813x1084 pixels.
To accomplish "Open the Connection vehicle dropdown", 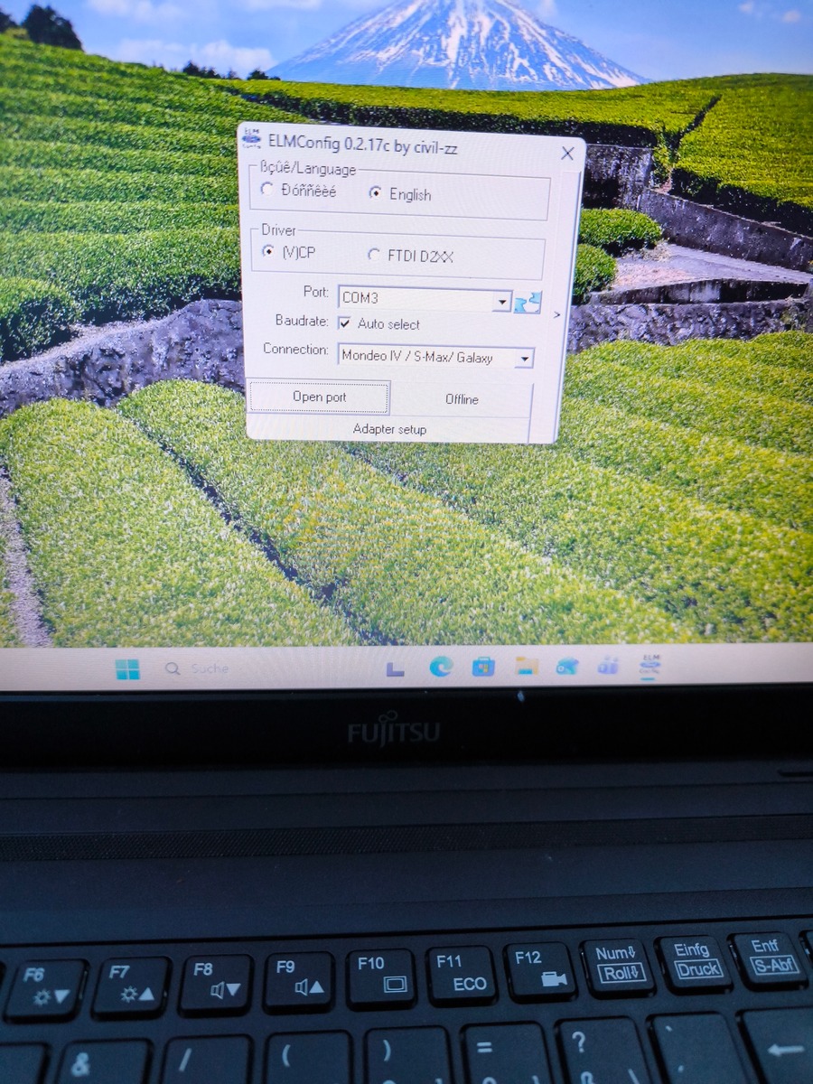I will click(x=523, y=359).
